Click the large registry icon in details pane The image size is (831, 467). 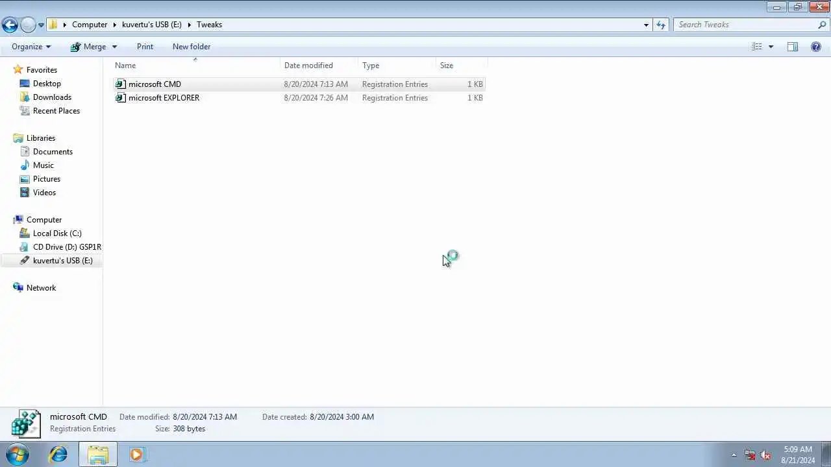26,423
